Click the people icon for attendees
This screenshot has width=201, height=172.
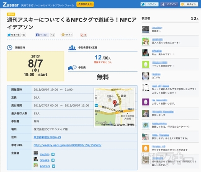click(x=72, y=48)
